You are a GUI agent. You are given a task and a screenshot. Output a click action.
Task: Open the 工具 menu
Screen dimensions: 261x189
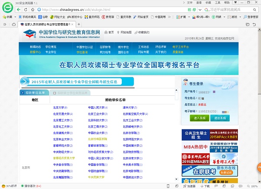coord(217,3)
